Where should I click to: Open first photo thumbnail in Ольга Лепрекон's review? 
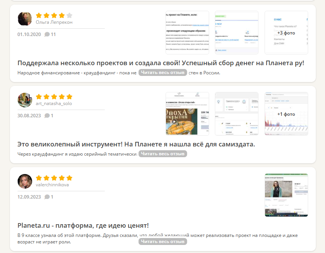point(187,33)
